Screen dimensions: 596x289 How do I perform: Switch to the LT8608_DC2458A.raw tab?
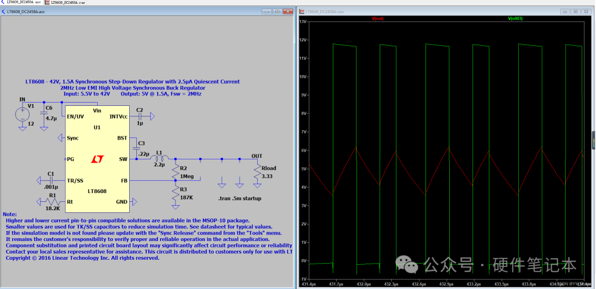click(66, 3)
